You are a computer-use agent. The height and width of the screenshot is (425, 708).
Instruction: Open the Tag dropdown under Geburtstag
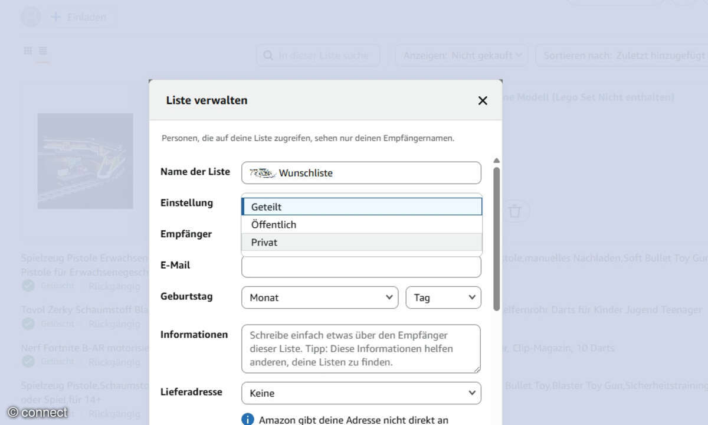[443, 297]
